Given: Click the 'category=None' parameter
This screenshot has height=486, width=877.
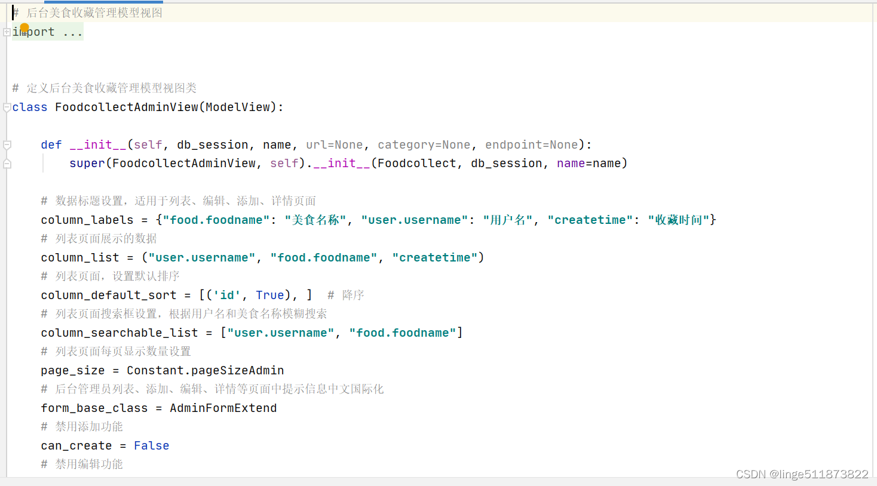Looking at the screenshot, I should pyautogui.click(x=424, y=145).
